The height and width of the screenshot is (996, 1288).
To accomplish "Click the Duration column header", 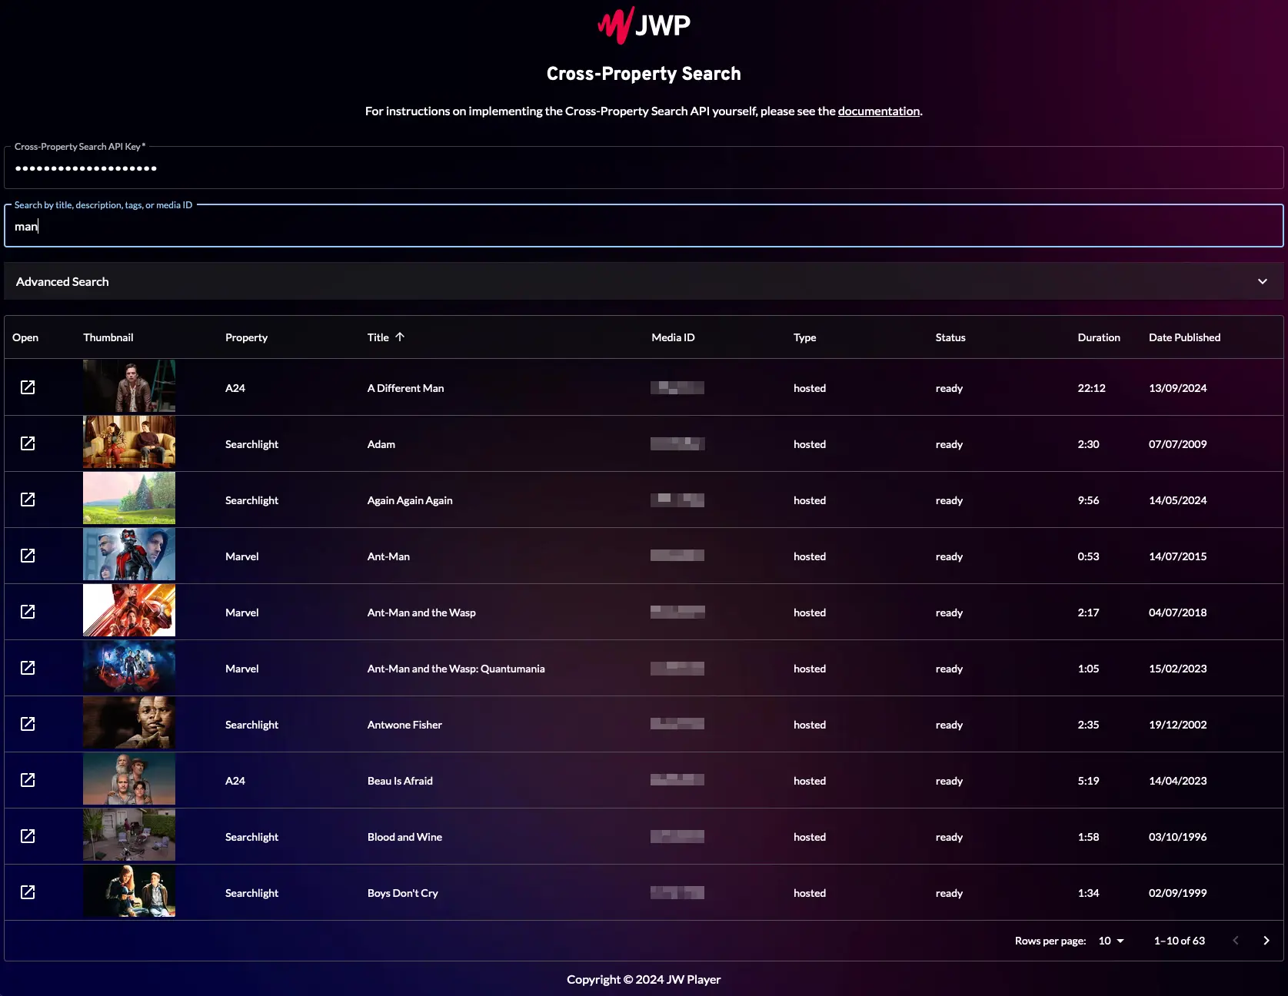I will click(1098, 337).
